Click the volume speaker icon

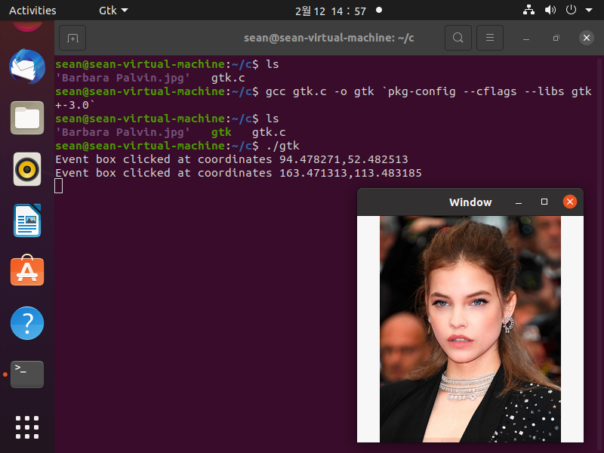tap(550, 10)
